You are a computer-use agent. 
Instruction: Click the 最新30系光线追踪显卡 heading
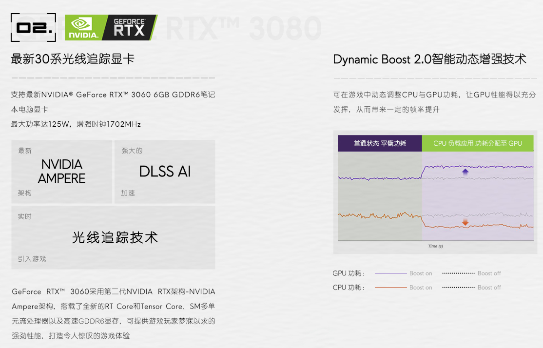[x=72, y=59]
